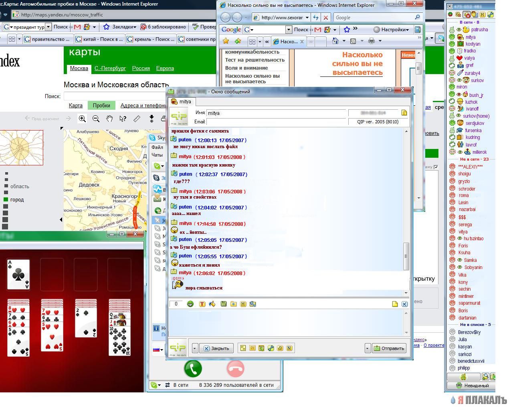Click the green Skype call button
The height and width of the screenshot is (410, 513).
[193, 368]
